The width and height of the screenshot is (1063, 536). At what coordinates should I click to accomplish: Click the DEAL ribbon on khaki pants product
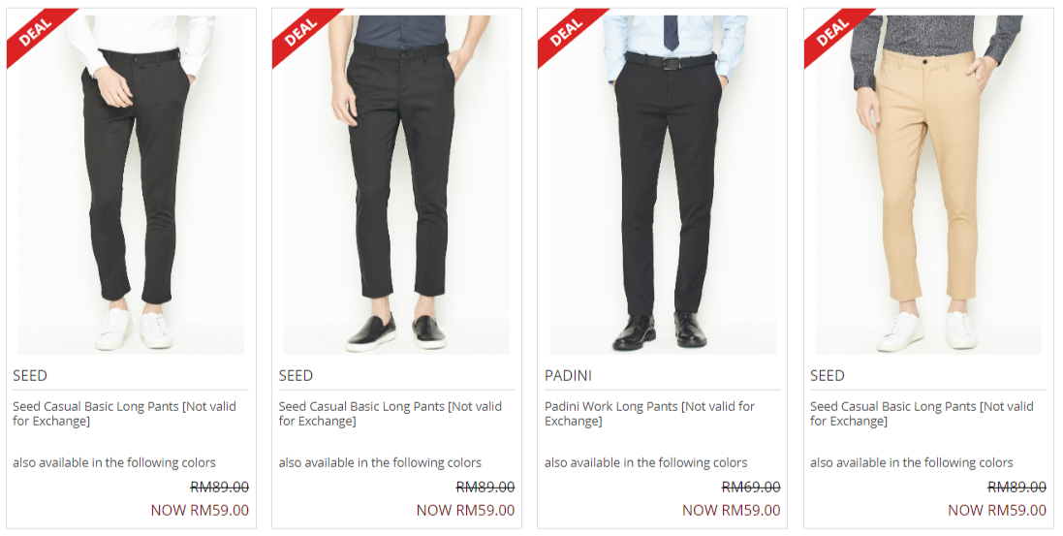pos(831,31)
